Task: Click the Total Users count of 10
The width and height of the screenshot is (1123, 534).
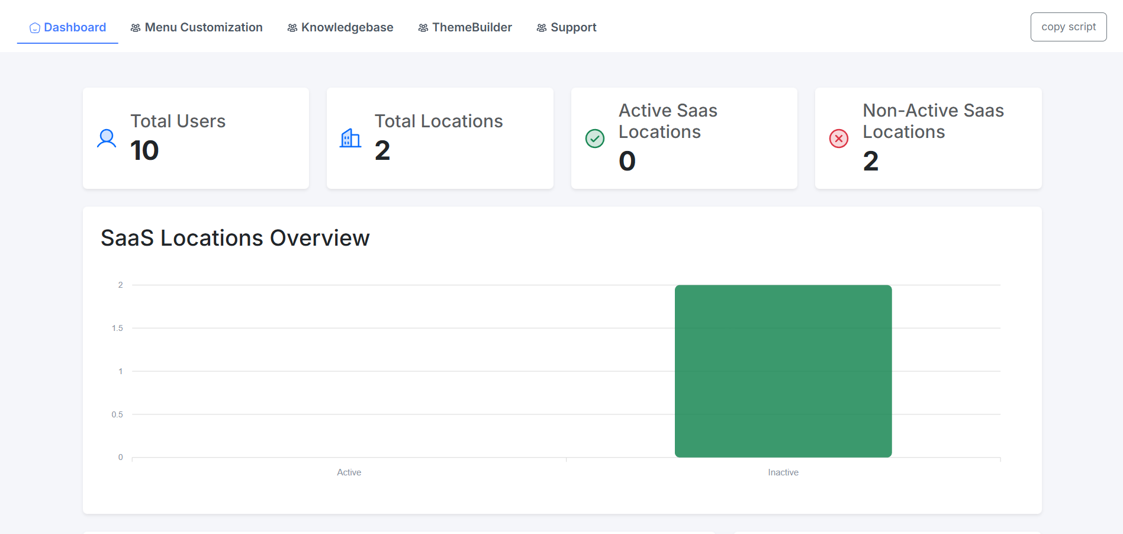Action: tap(144, 150)
